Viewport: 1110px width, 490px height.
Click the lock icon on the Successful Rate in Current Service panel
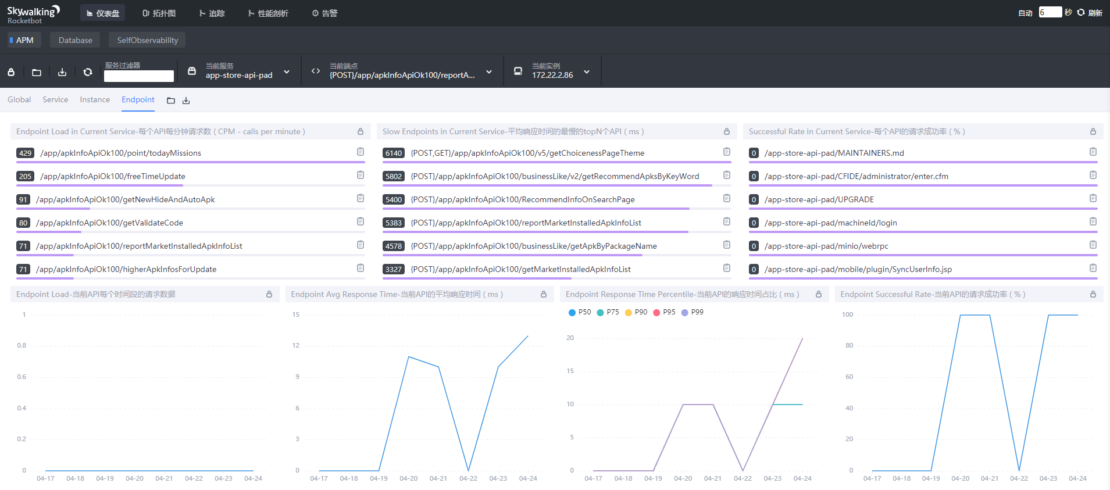click(x=1093, y=131)
